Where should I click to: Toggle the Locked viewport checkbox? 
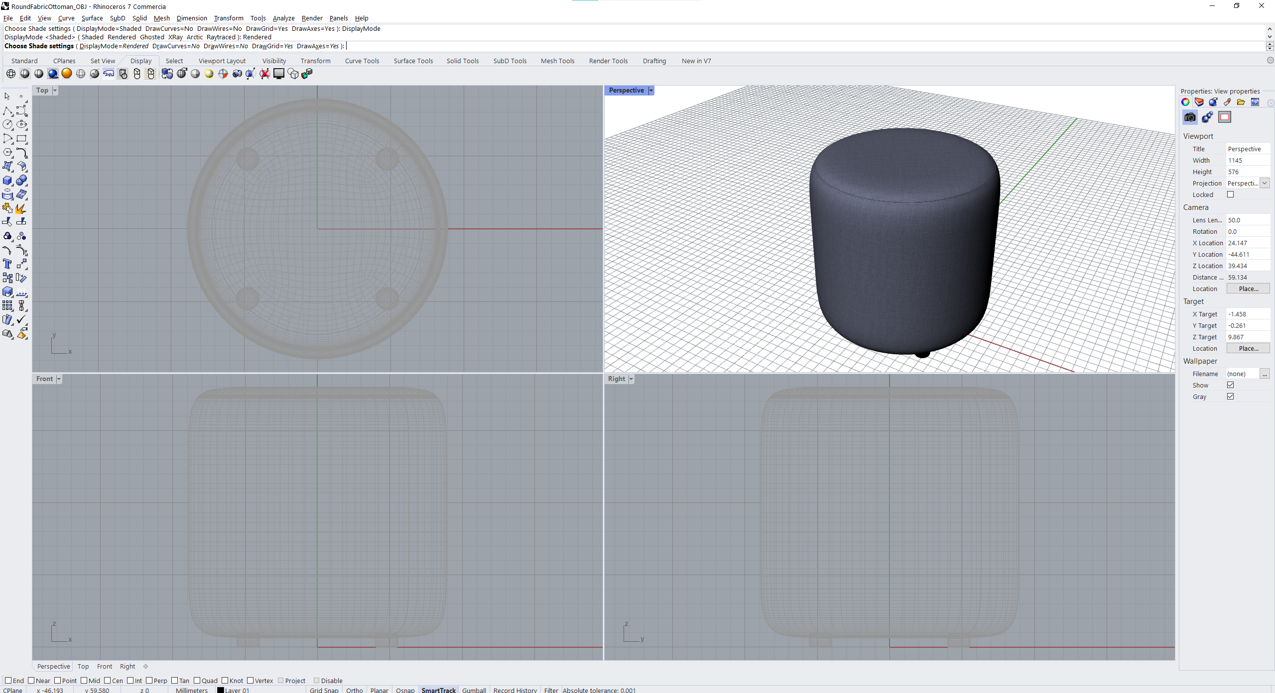(x=1231, y=195)
